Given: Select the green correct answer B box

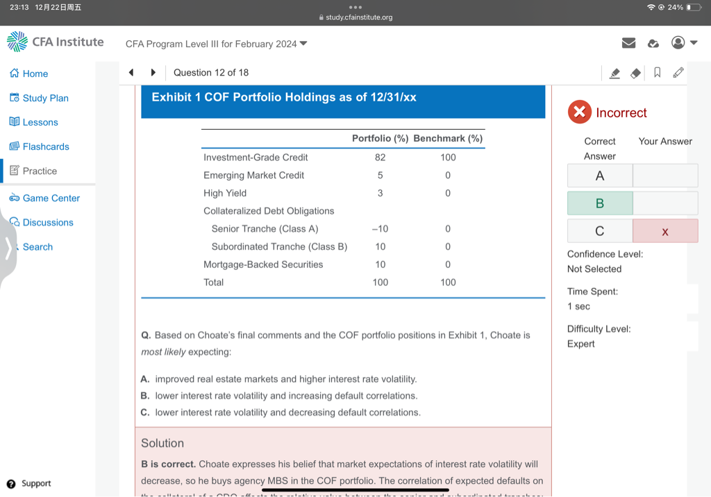Looking at the screenshot, I should coord(599,203).
